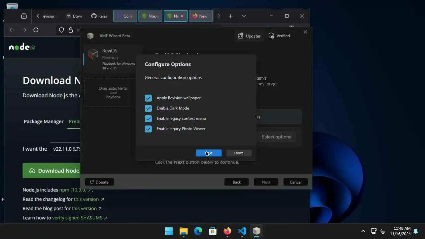Click the bottom Next button in AME Wizard
Viewport: 425px width, 239px height.
tap(266, 182)
